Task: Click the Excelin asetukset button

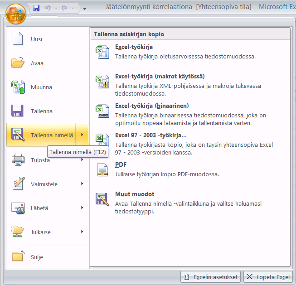Action: [210, 277]
